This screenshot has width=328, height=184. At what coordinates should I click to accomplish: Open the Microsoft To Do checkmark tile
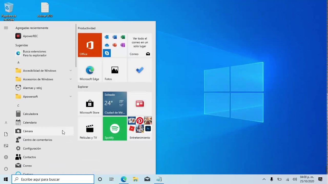tap(140, 70)
